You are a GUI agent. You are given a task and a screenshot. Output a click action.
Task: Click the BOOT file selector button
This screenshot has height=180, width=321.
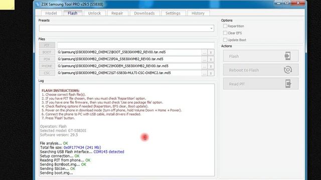coord(47,52)
